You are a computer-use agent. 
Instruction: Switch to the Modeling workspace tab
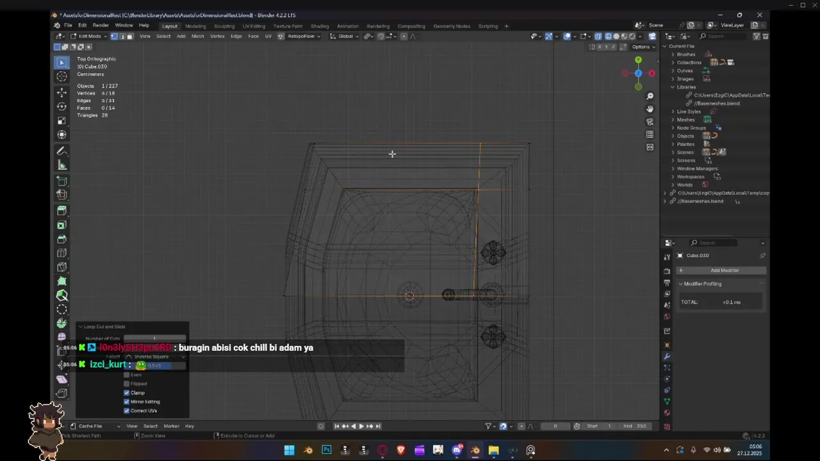(x=195, y=26)
